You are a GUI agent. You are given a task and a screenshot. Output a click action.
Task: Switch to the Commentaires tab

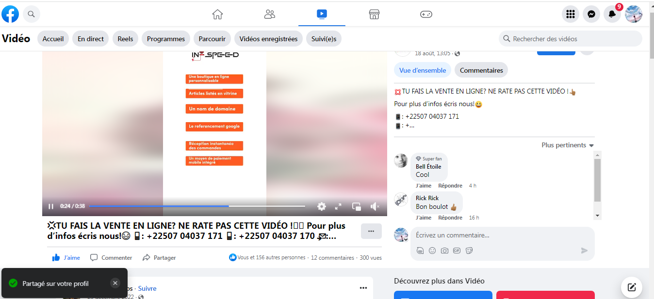pyautogui.click(x=481, y=70)
